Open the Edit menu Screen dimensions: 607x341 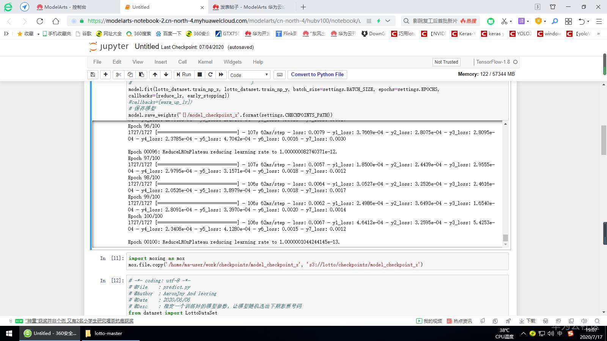[117, 62]
